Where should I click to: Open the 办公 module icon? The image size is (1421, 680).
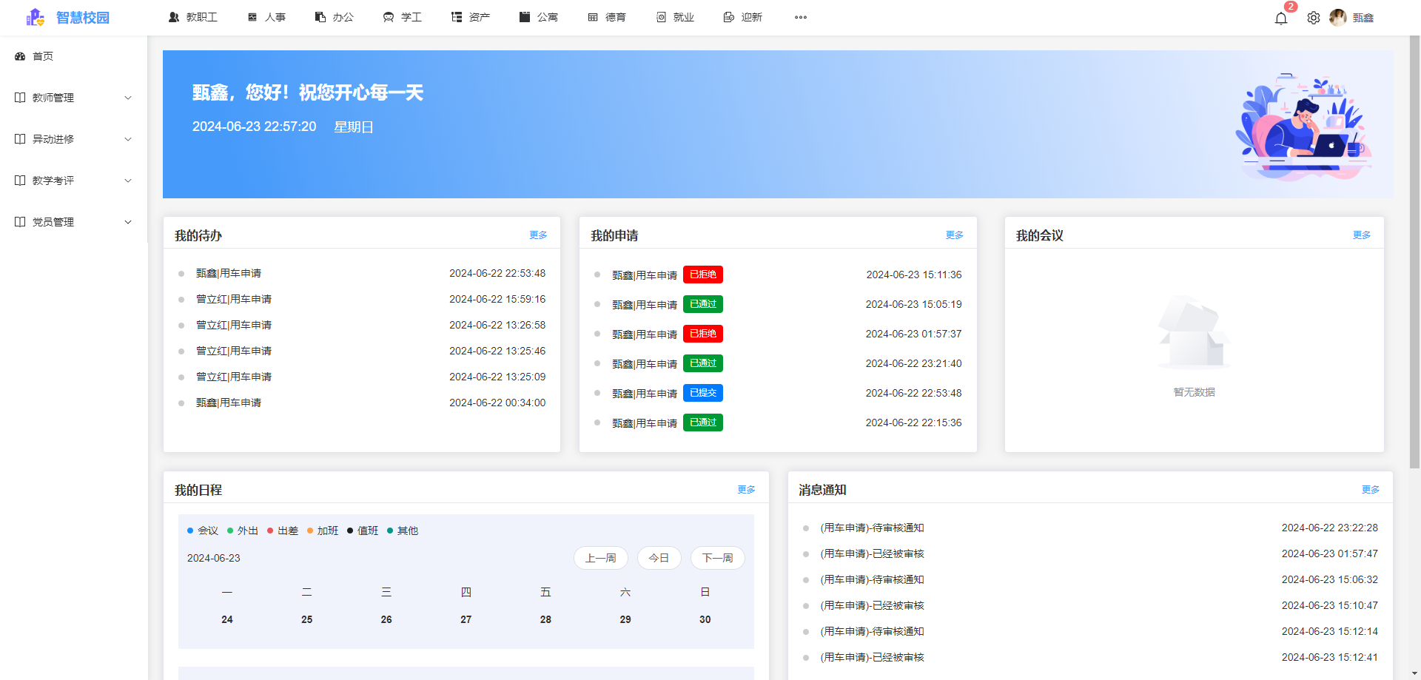[320, 16]
